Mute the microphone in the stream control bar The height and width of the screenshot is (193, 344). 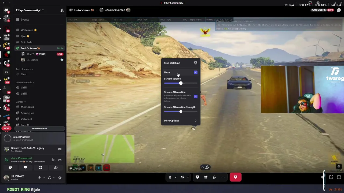170,177
